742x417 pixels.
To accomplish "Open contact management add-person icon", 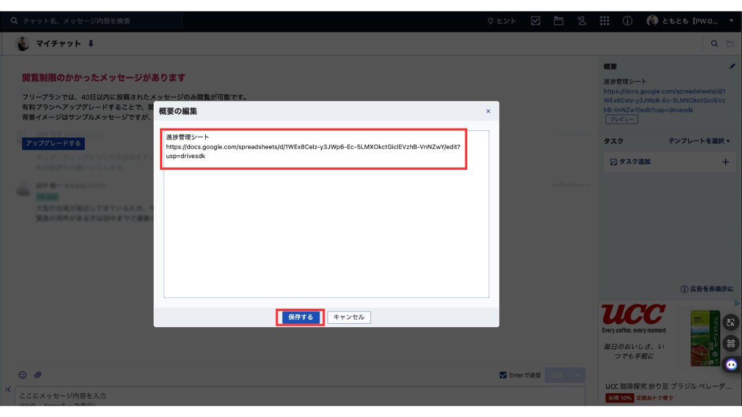I will (x=581, y=21).
